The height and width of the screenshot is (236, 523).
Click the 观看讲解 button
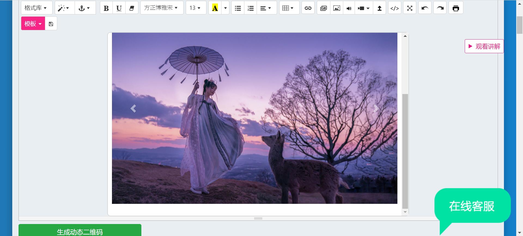click(x=484, y=46)
